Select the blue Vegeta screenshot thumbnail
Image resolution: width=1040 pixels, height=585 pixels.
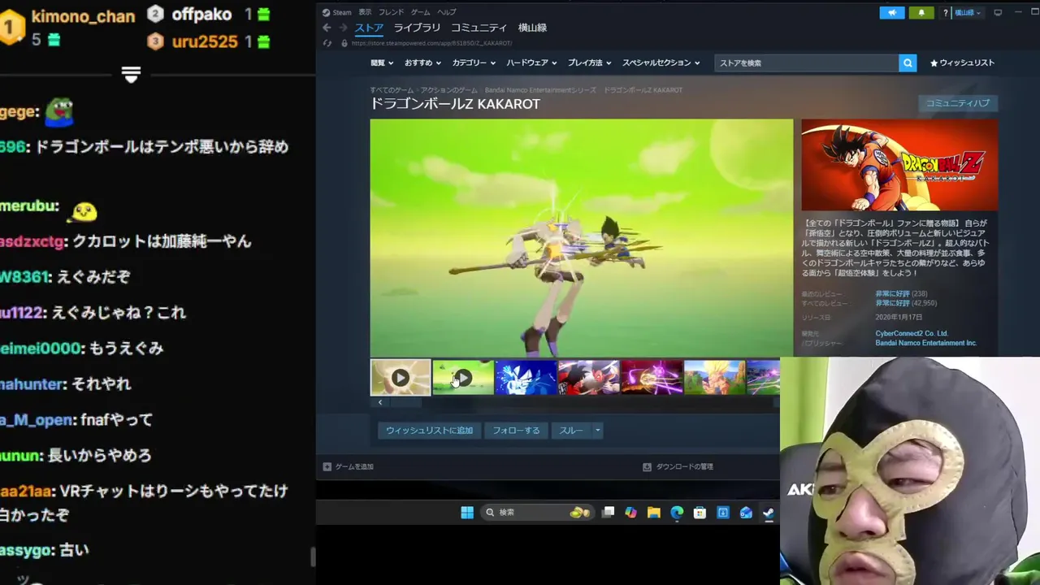tap(526, 378)
